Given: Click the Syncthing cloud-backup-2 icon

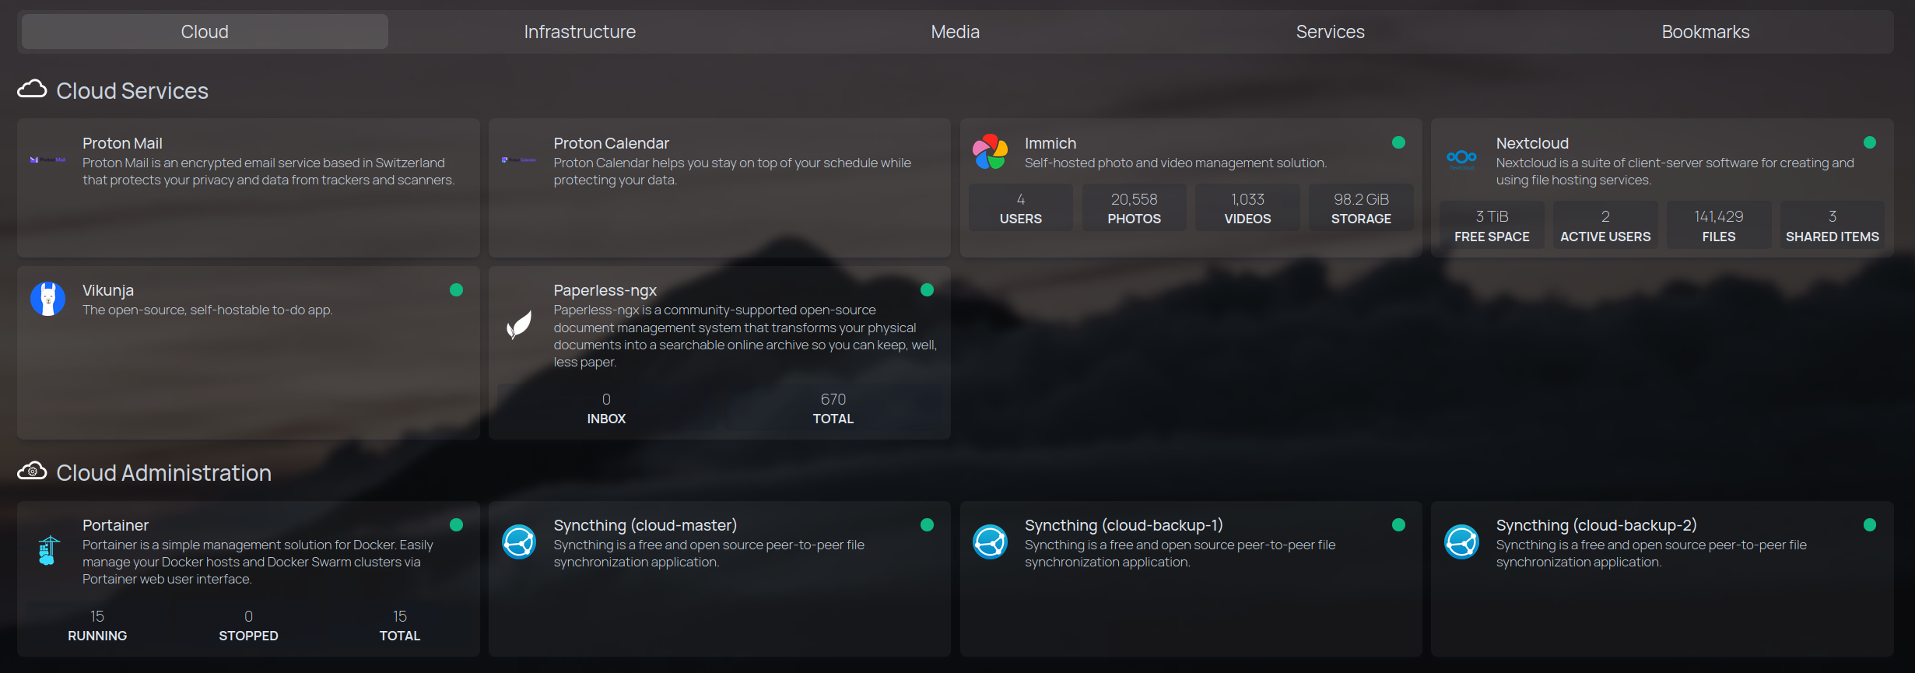Looking at the screenshot, I should tap(1461, 542).
